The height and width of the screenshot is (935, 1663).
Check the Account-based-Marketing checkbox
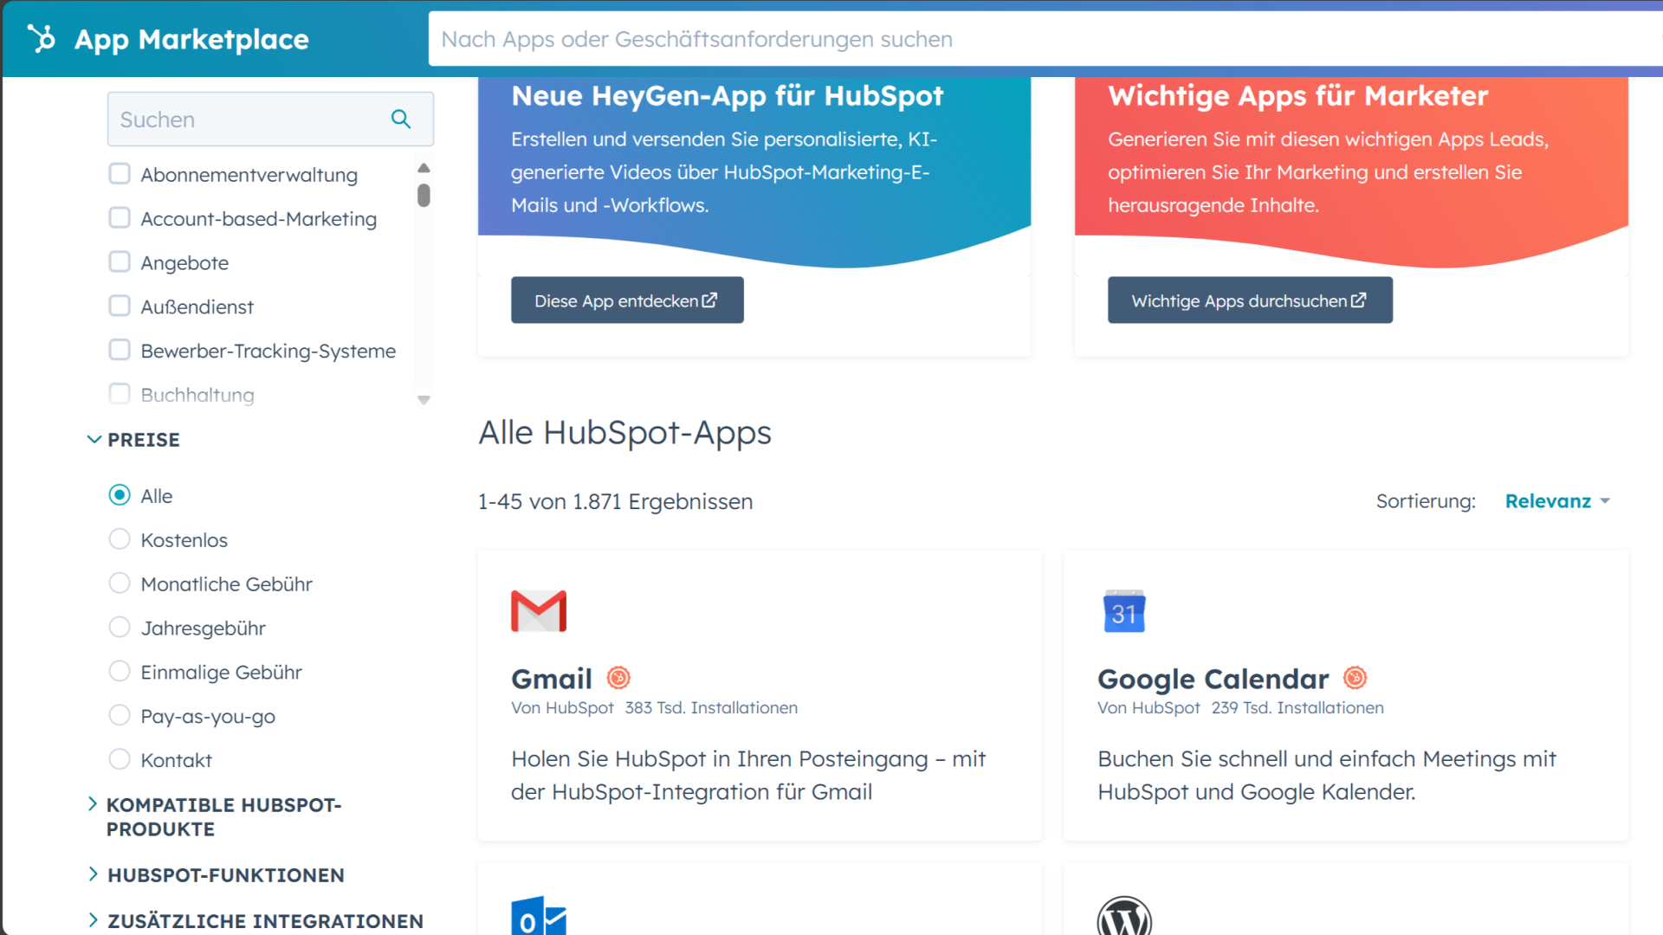pyautogui.click(x=120, y=218)
